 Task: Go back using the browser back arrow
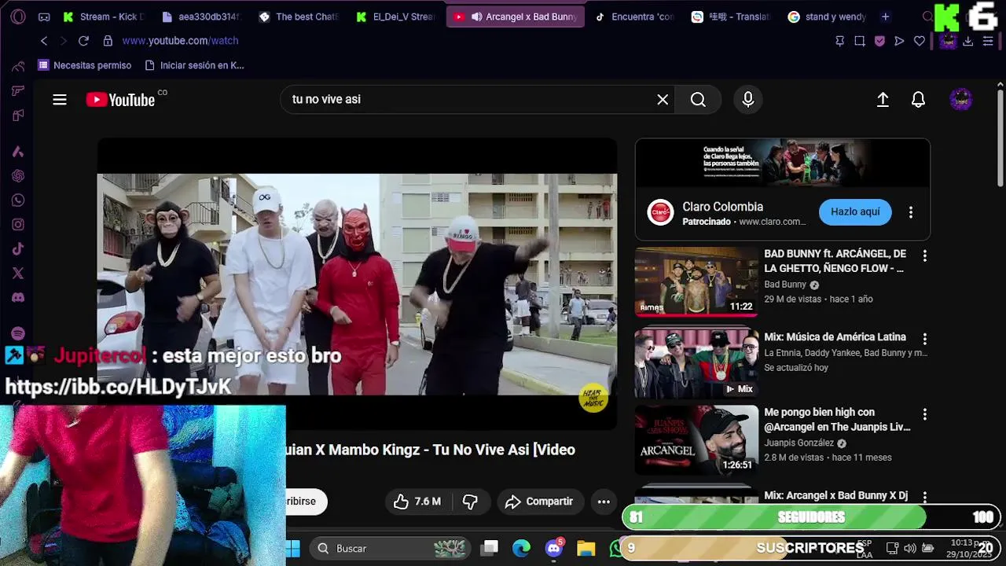click(44, 41)
